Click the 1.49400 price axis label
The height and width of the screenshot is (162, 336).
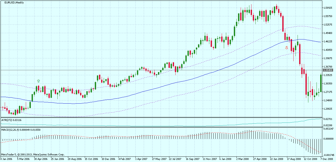point(328,33)
